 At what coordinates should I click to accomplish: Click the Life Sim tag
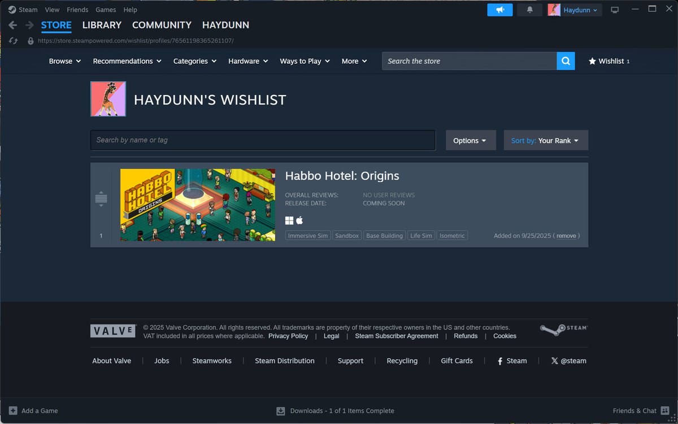(x=421, y=236)
